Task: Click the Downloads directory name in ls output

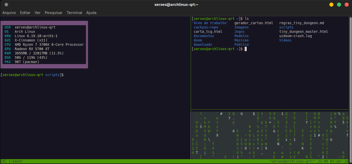Action: tap(203, 44)
